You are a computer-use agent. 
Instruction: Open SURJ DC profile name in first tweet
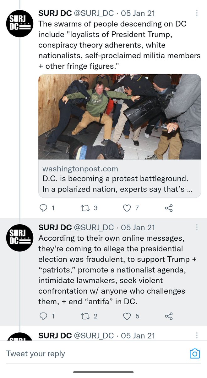coord(55,13)
